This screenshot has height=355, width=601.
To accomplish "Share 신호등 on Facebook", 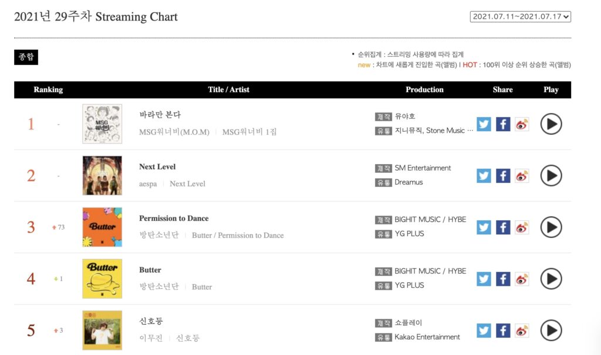I will pos(503,330).
